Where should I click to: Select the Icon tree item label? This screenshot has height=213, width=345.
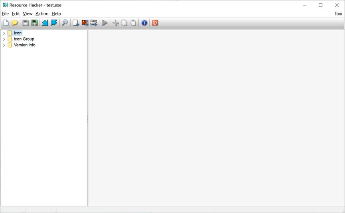[18, 33]
